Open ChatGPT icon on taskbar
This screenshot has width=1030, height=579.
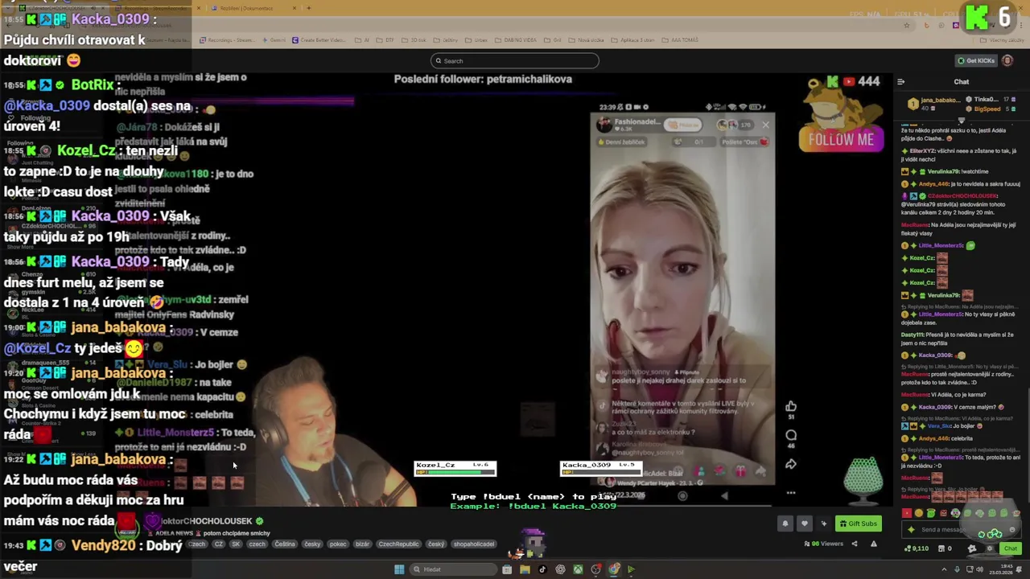click(x=560, y=569)
